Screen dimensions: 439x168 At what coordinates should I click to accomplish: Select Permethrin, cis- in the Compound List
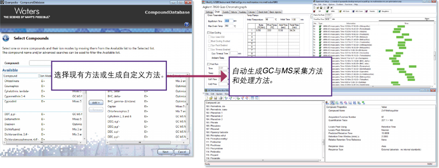(216, 107)
